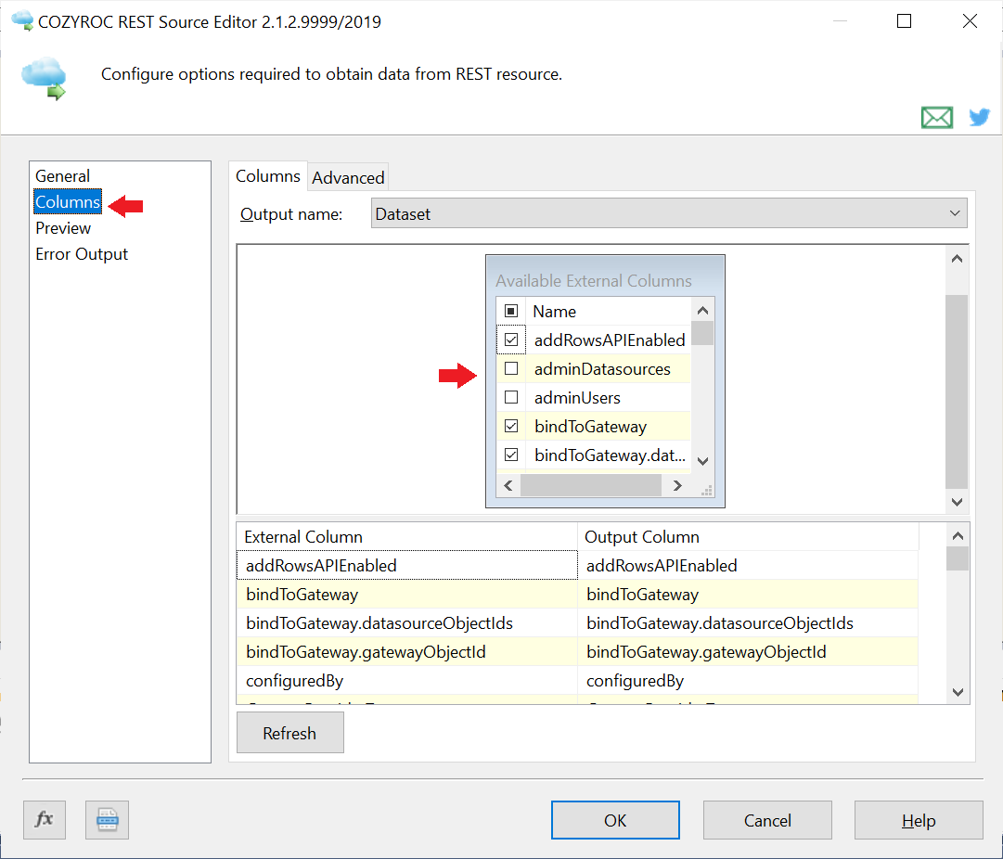The image size is (1003, 859).
Task: Click the horizontal scrollbar thumb in columns list
Action: coord(590,485)
